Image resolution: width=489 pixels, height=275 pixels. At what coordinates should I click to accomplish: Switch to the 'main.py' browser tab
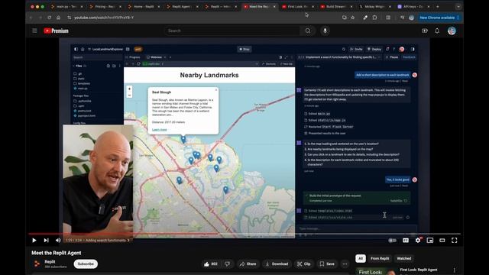pos(67,7)
